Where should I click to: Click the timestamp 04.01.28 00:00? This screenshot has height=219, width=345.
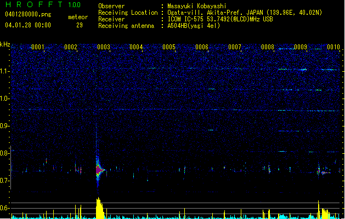pyautogui.click(x=28, y=25)
